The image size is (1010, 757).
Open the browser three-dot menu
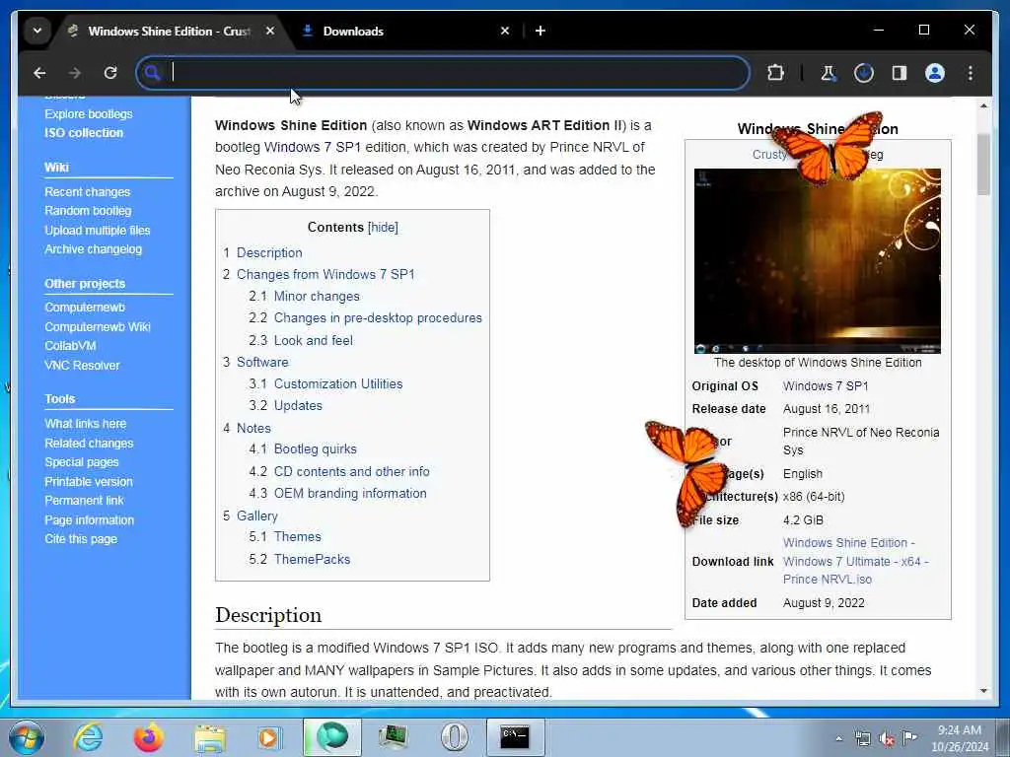[971, 73]
